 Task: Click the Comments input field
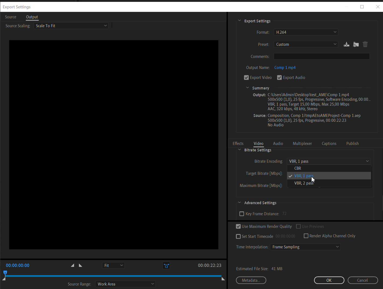click(322, 57)
